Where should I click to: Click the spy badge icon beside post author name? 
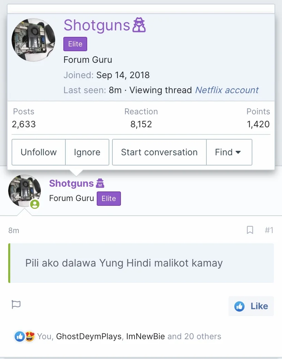click(x=100, y=183)
